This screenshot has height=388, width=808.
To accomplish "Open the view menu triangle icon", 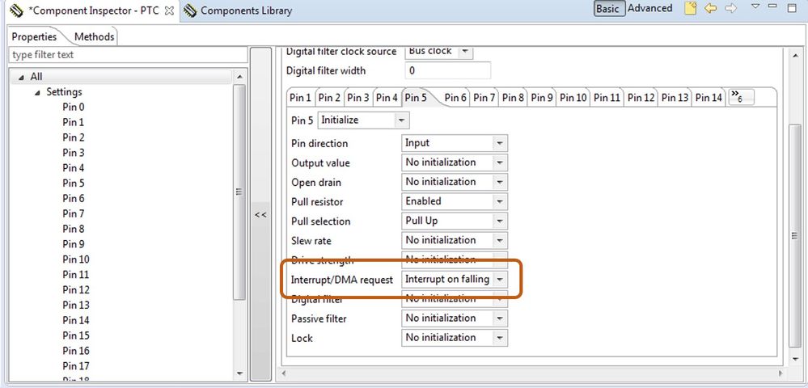I will 755,6.
